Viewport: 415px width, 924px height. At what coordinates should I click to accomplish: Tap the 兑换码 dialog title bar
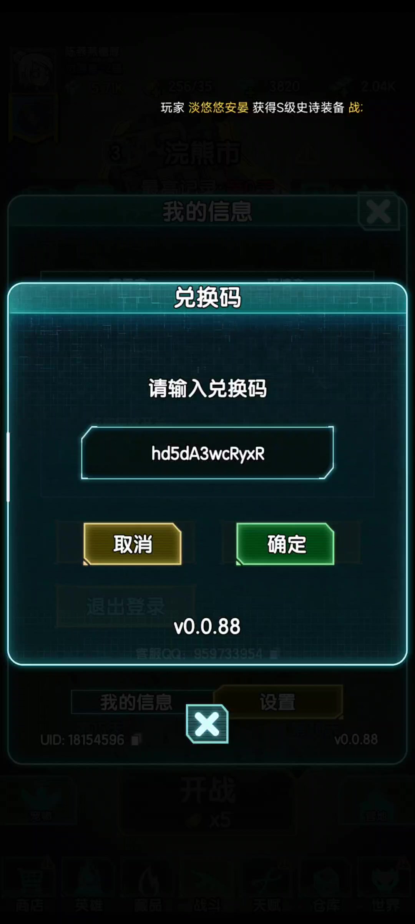(x=207, y=298)
